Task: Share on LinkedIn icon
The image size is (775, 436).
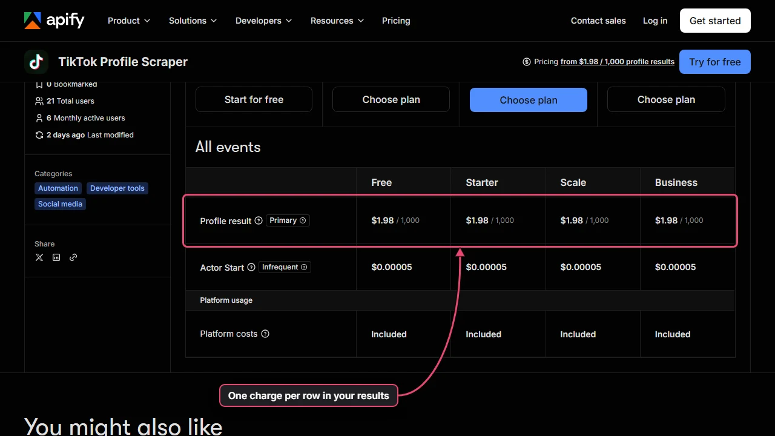Action: pyautogui.click(x=56, y=257)
